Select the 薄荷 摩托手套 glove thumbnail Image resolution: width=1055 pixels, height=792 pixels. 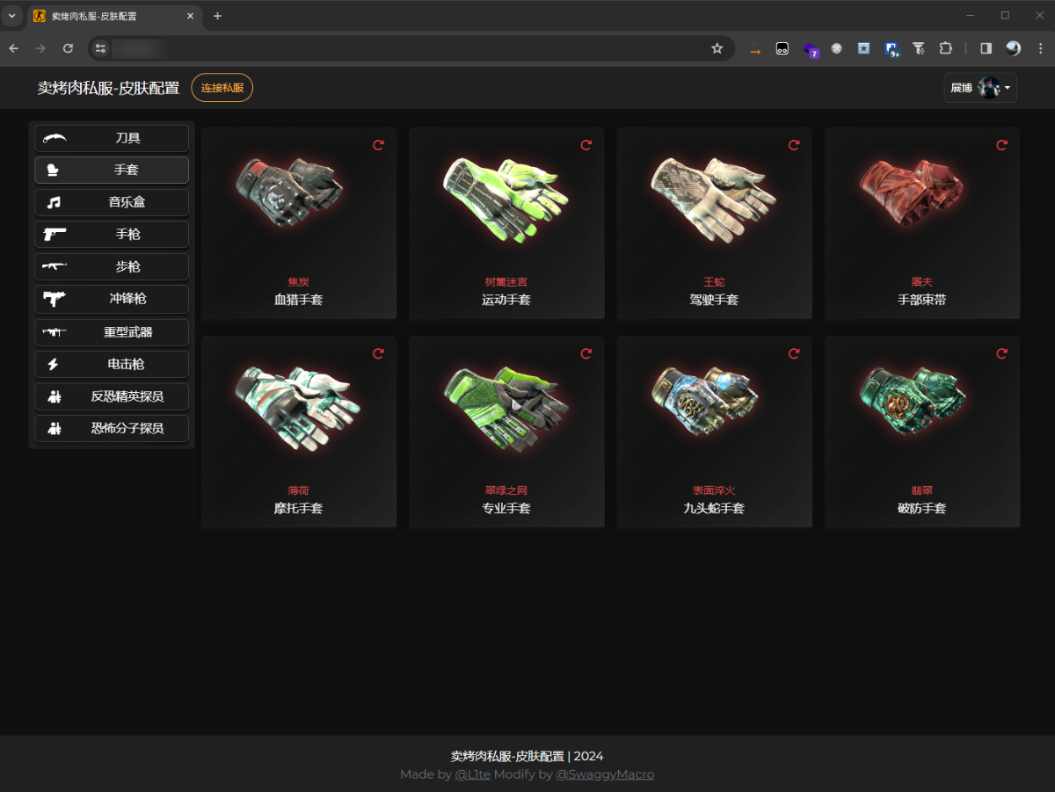[x=298, y=407]
